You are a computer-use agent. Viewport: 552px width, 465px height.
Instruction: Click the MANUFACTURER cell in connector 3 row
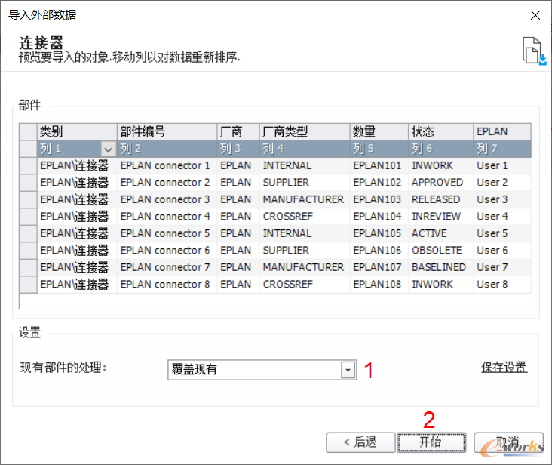(305, 199)
